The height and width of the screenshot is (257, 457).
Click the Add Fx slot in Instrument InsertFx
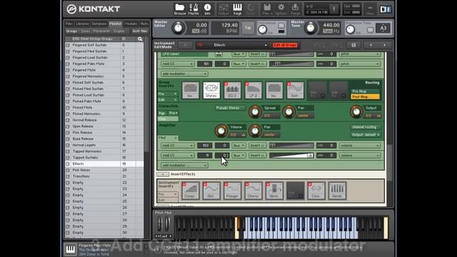pyautogui.click(x=295, y=191)
